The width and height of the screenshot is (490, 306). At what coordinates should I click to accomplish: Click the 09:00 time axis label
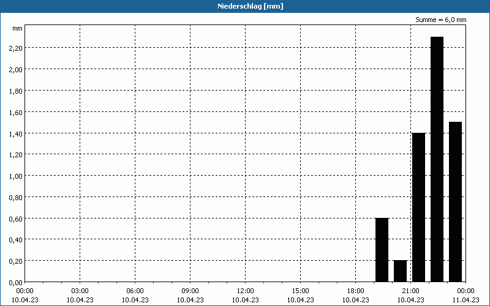click(190, 291)
